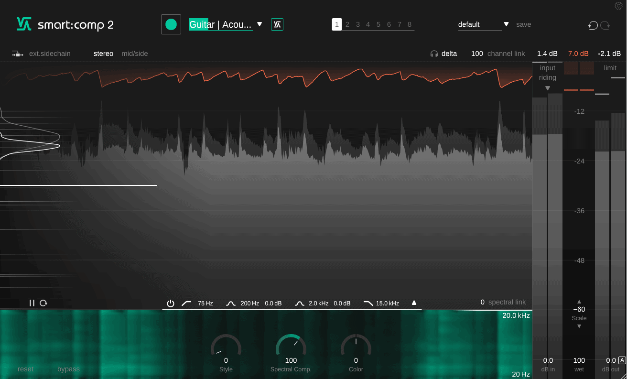Toggle the sidechain filter power button
627x379 pixels.
(171, 303)
